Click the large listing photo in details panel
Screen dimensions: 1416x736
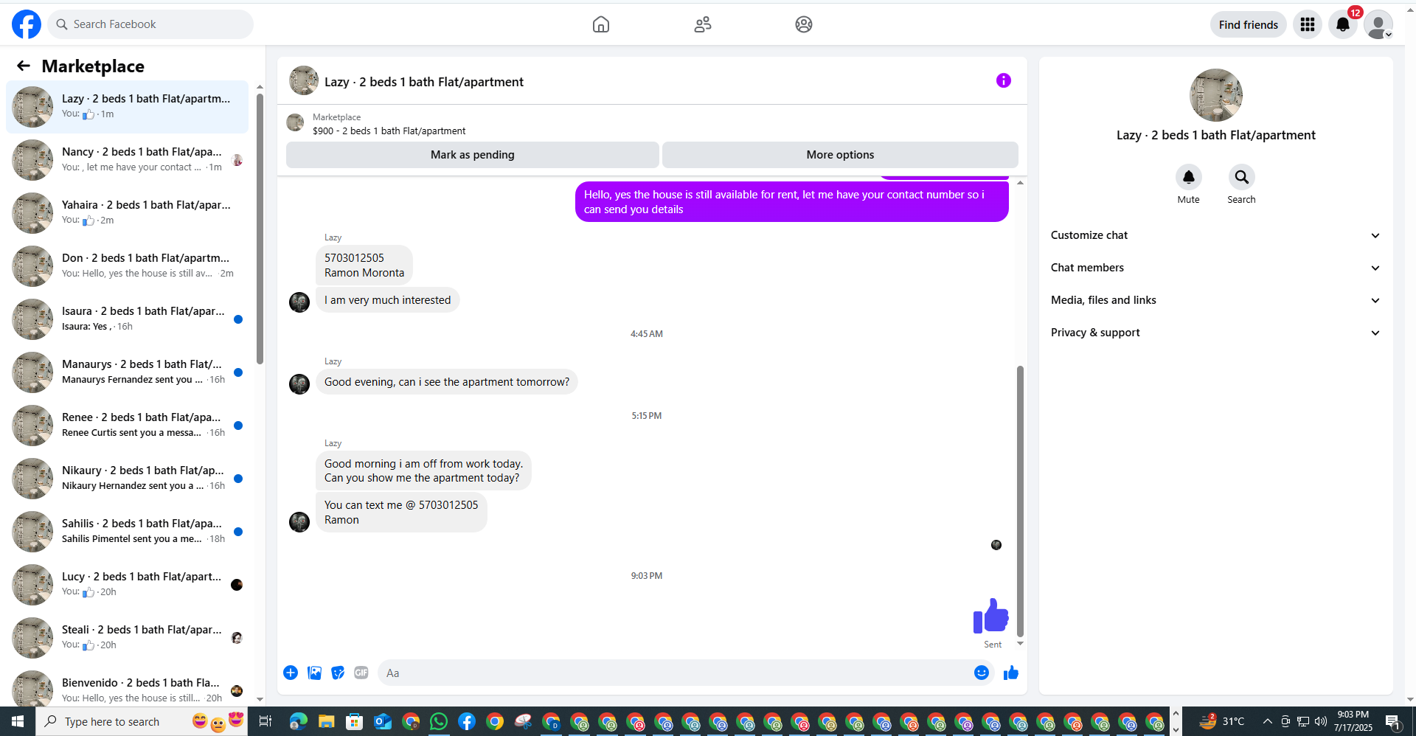point(1216,95)
